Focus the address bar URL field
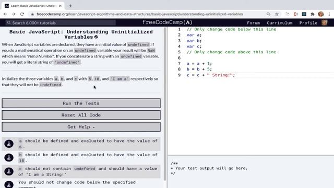The height and width of the screenshot is (188, 334). pos(139,14)
